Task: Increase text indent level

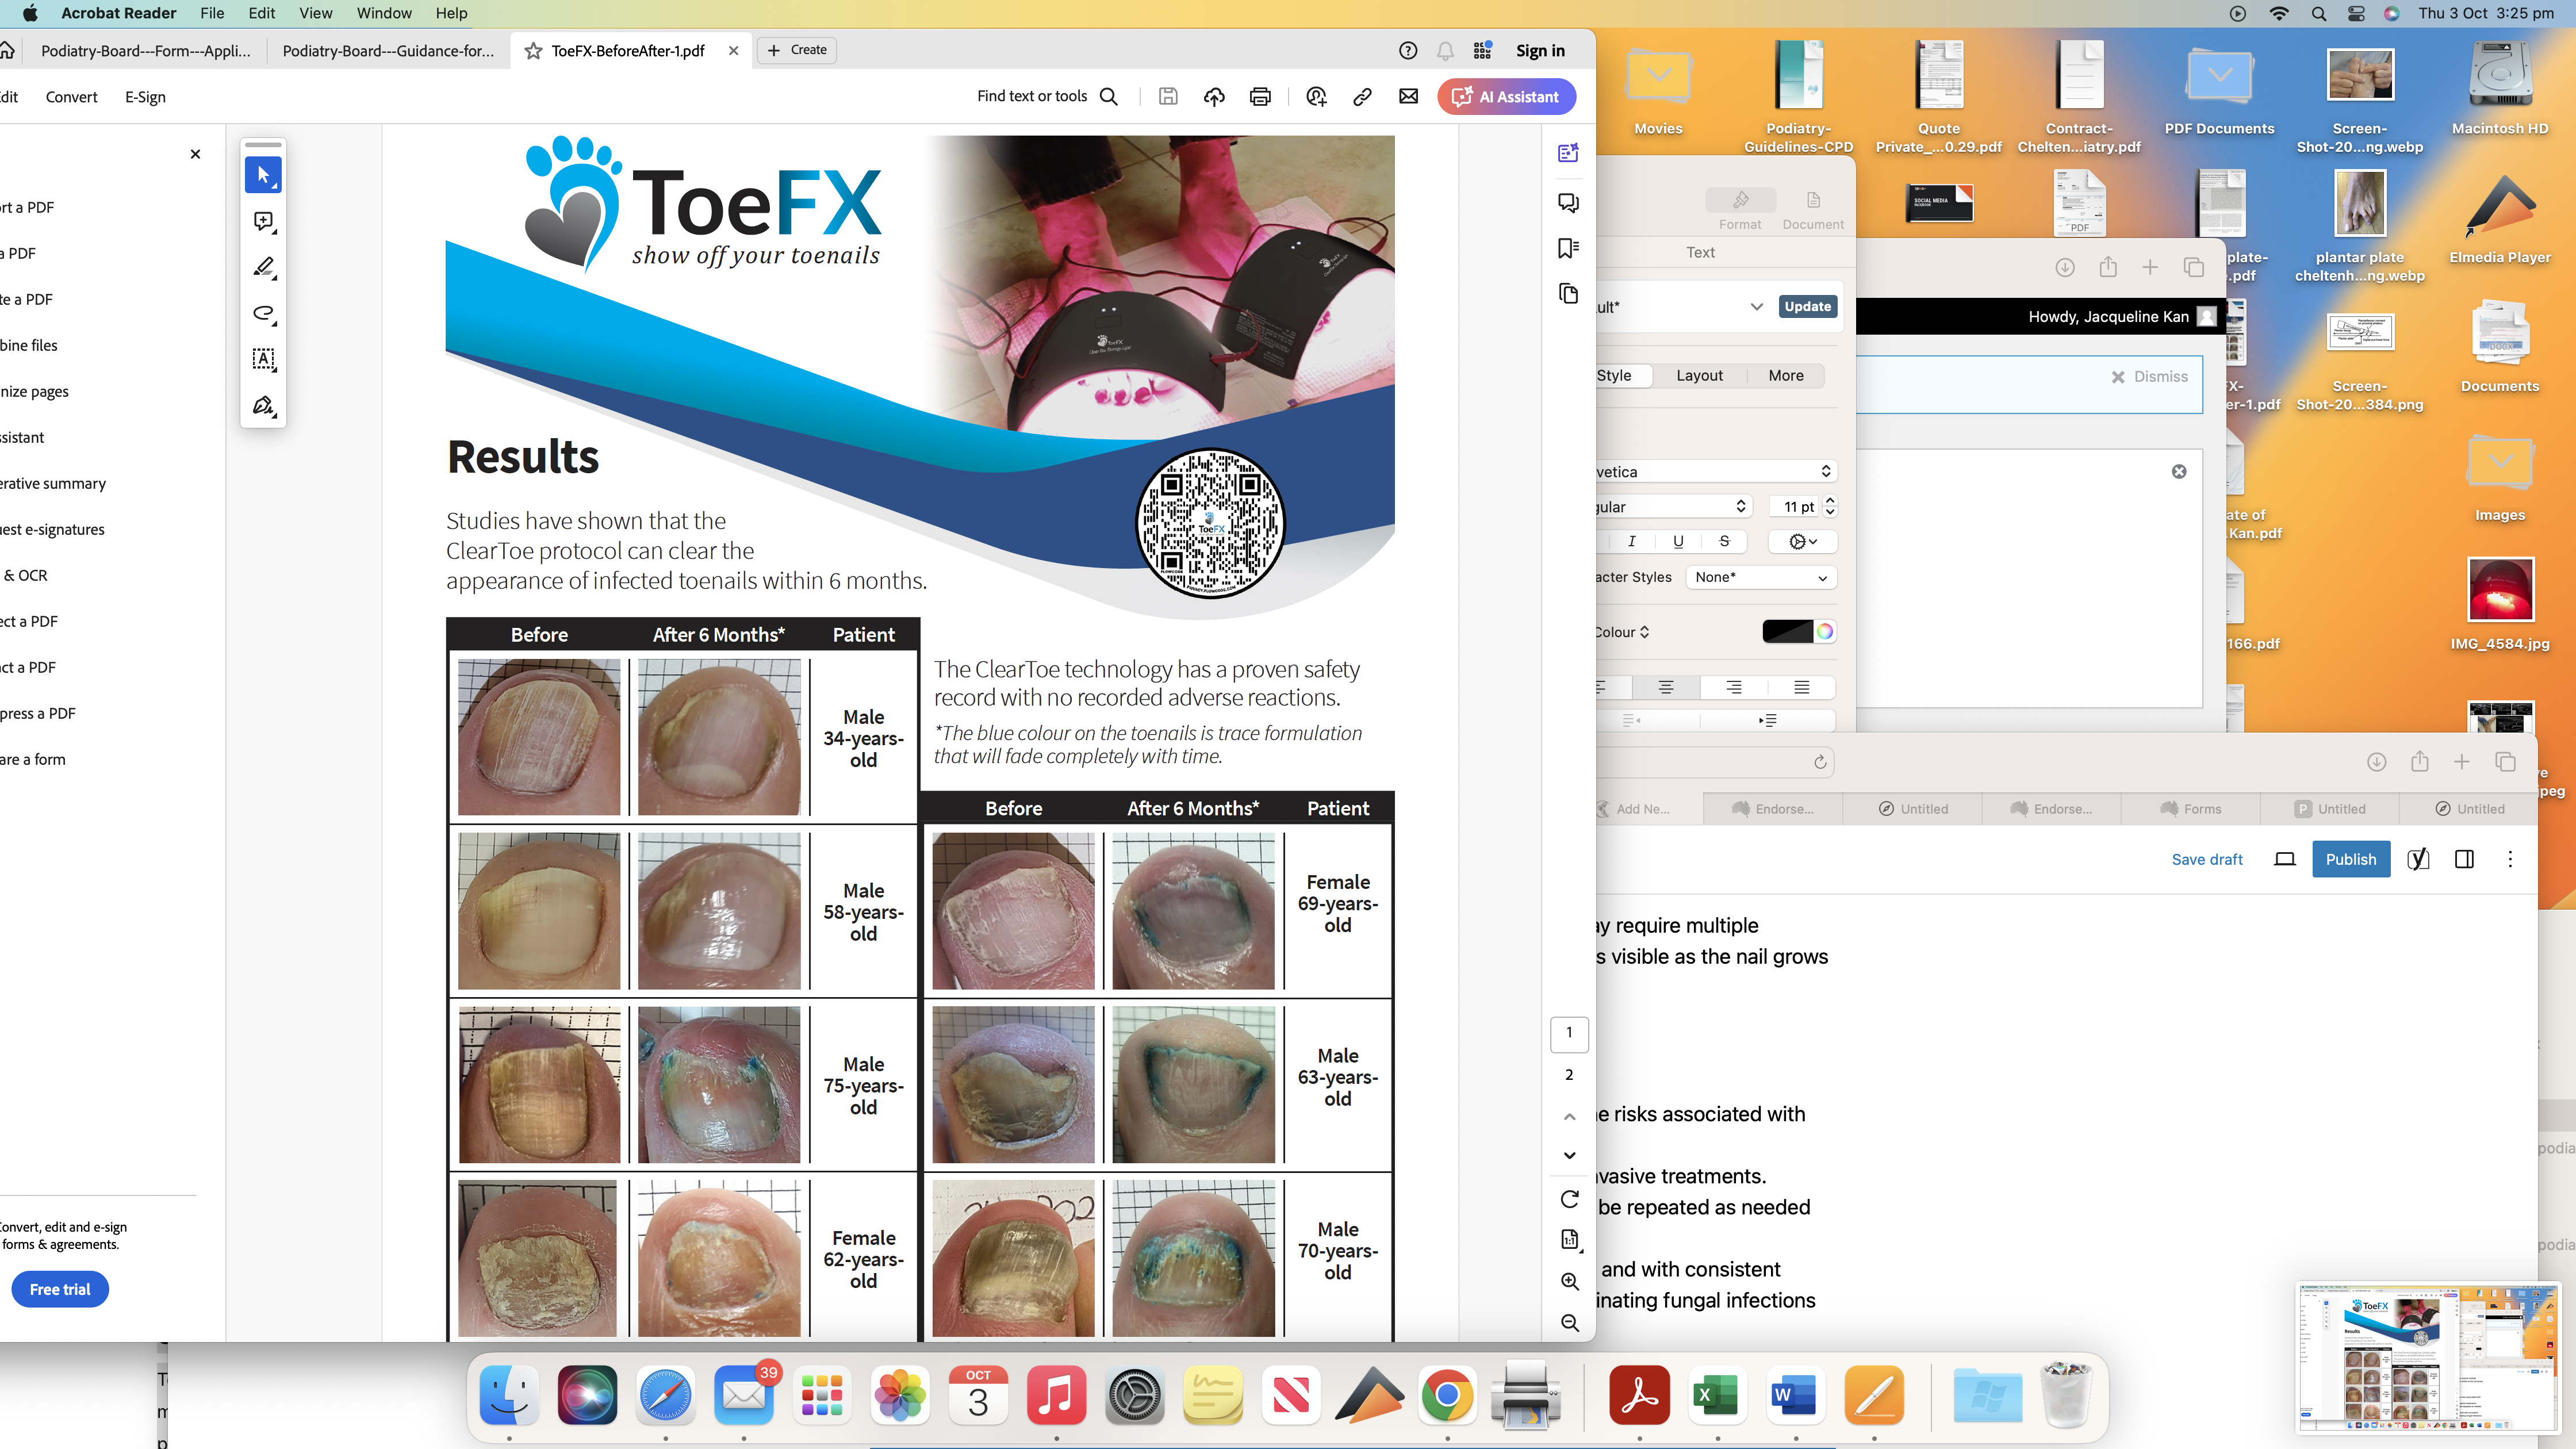Action: pyautogui.click(x=1767, y=720)
